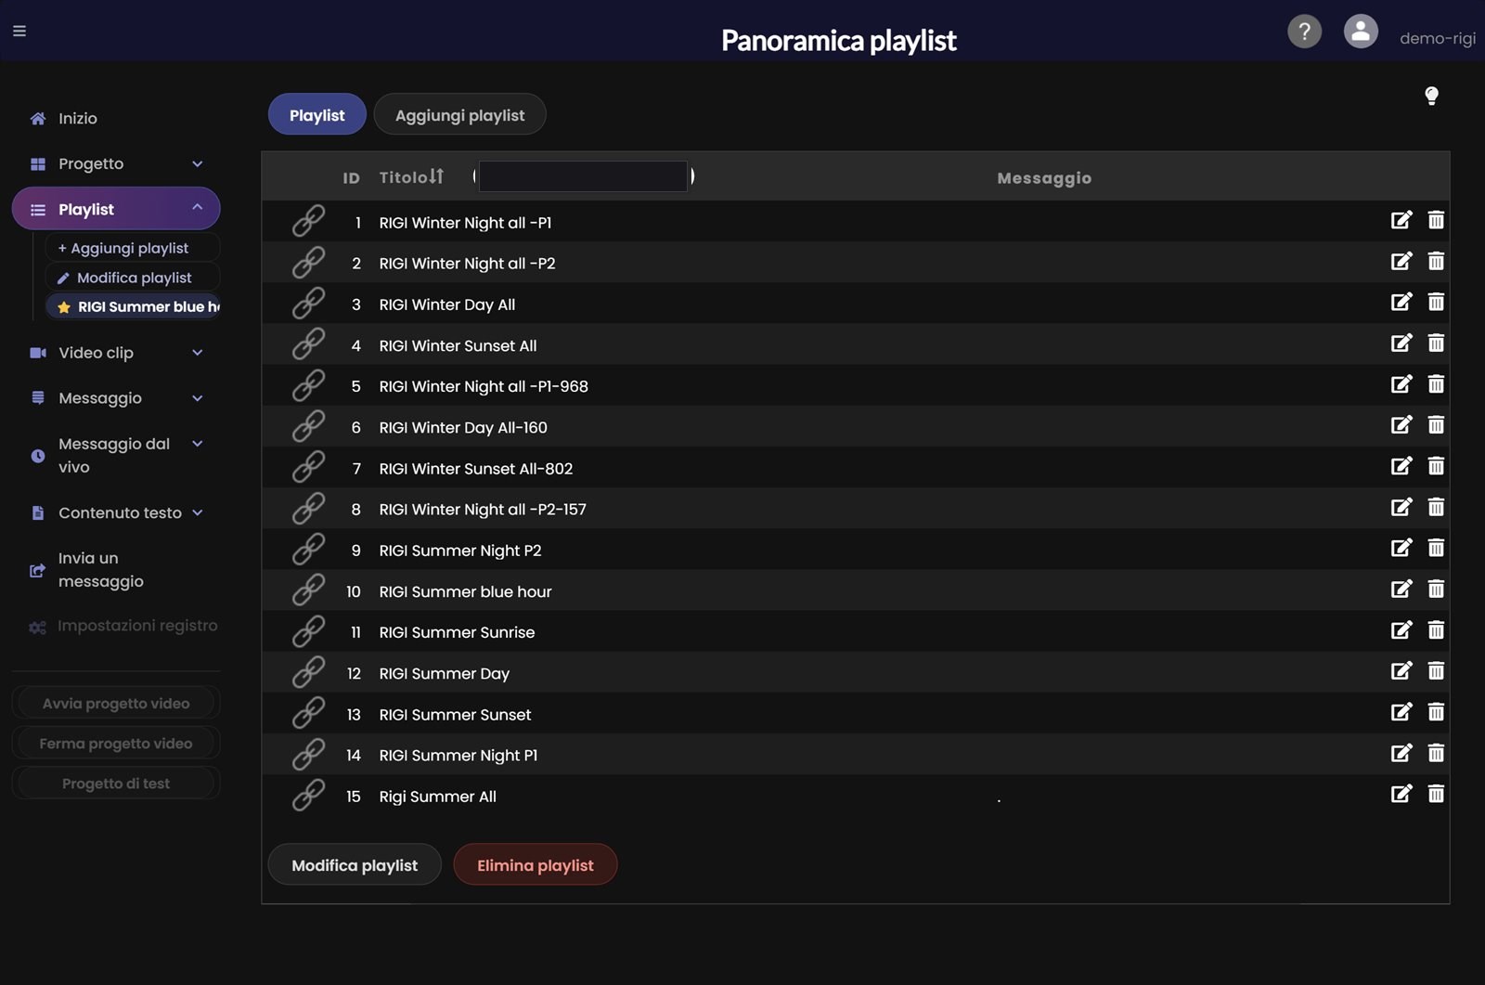Delete playlist Rigi Summer All
Image resolution: width=1485 pixels, height=985 pixels.
[x=1436, y=794]
